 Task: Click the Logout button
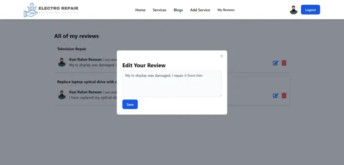[310, 10]
